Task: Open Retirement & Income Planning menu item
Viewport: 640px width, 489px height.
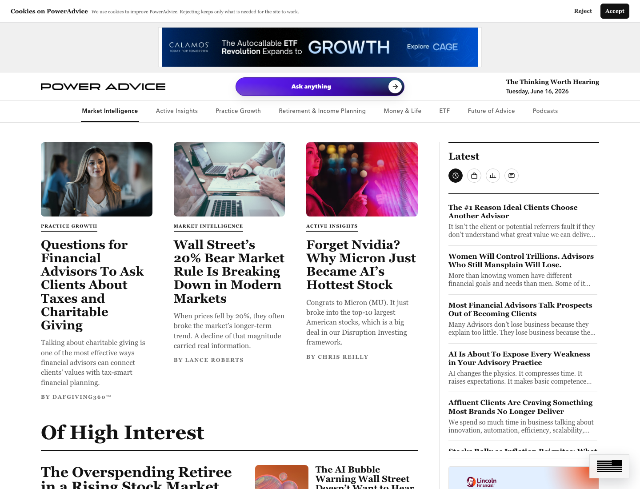Action: 322,111
